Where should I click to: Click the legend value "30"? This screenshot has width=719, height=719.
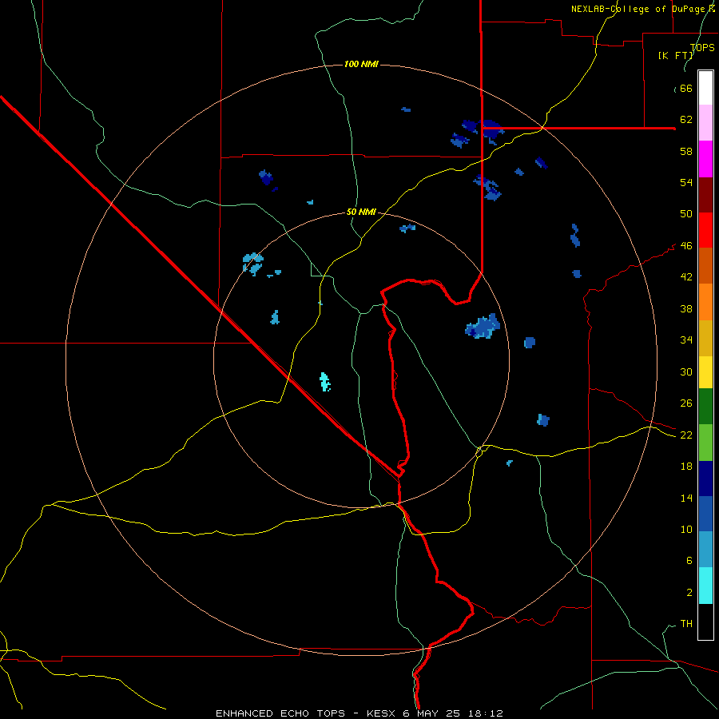tap(686, 371)
